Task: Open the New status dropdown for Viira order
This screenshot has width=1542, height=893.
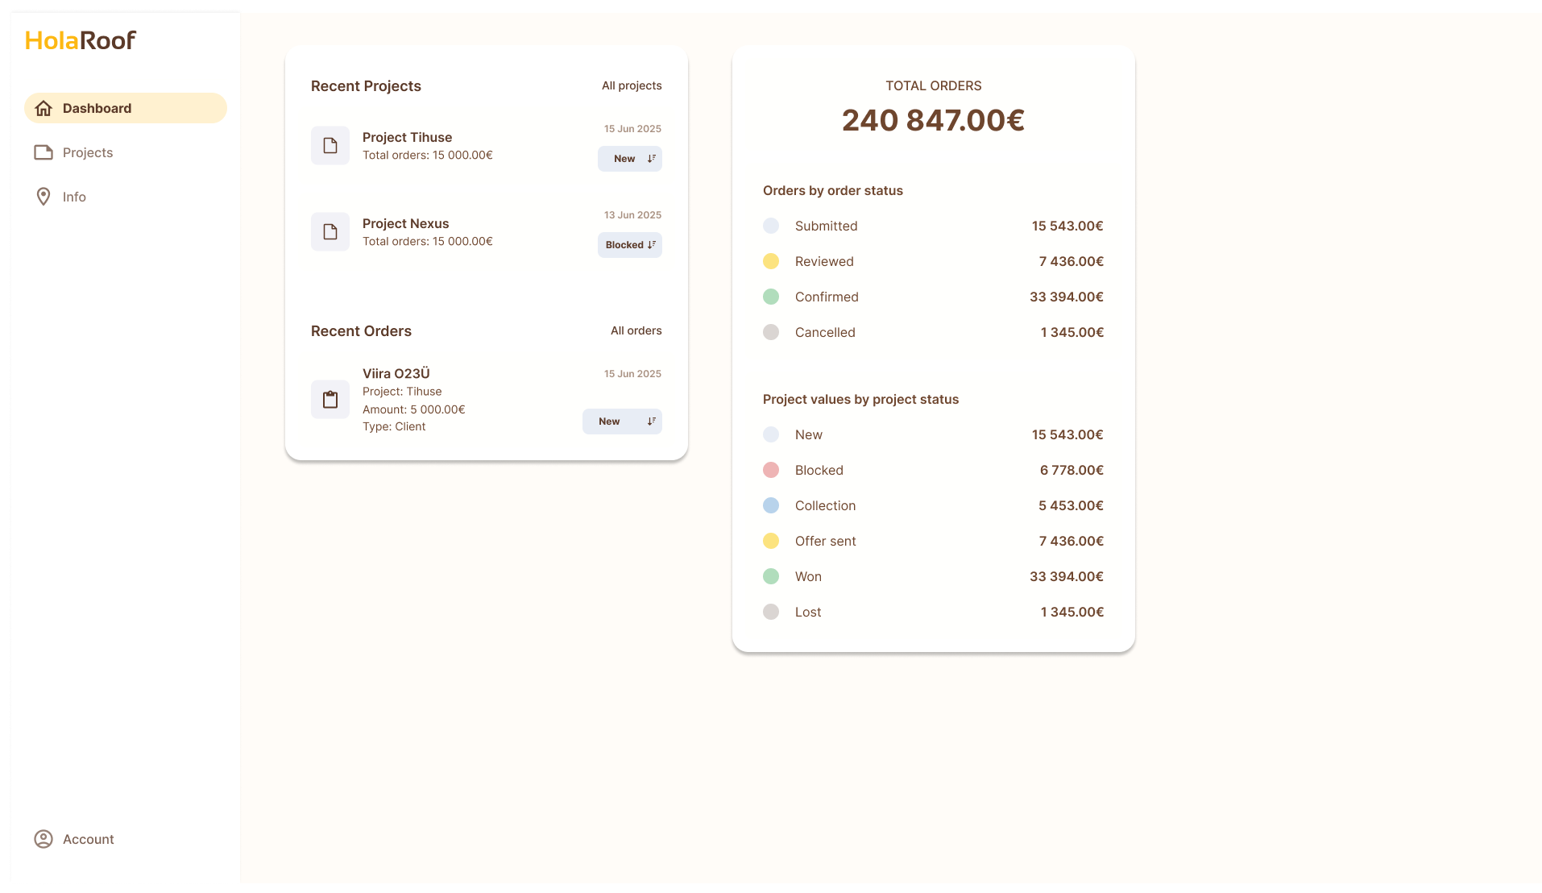Action: [x=622, y=422]
